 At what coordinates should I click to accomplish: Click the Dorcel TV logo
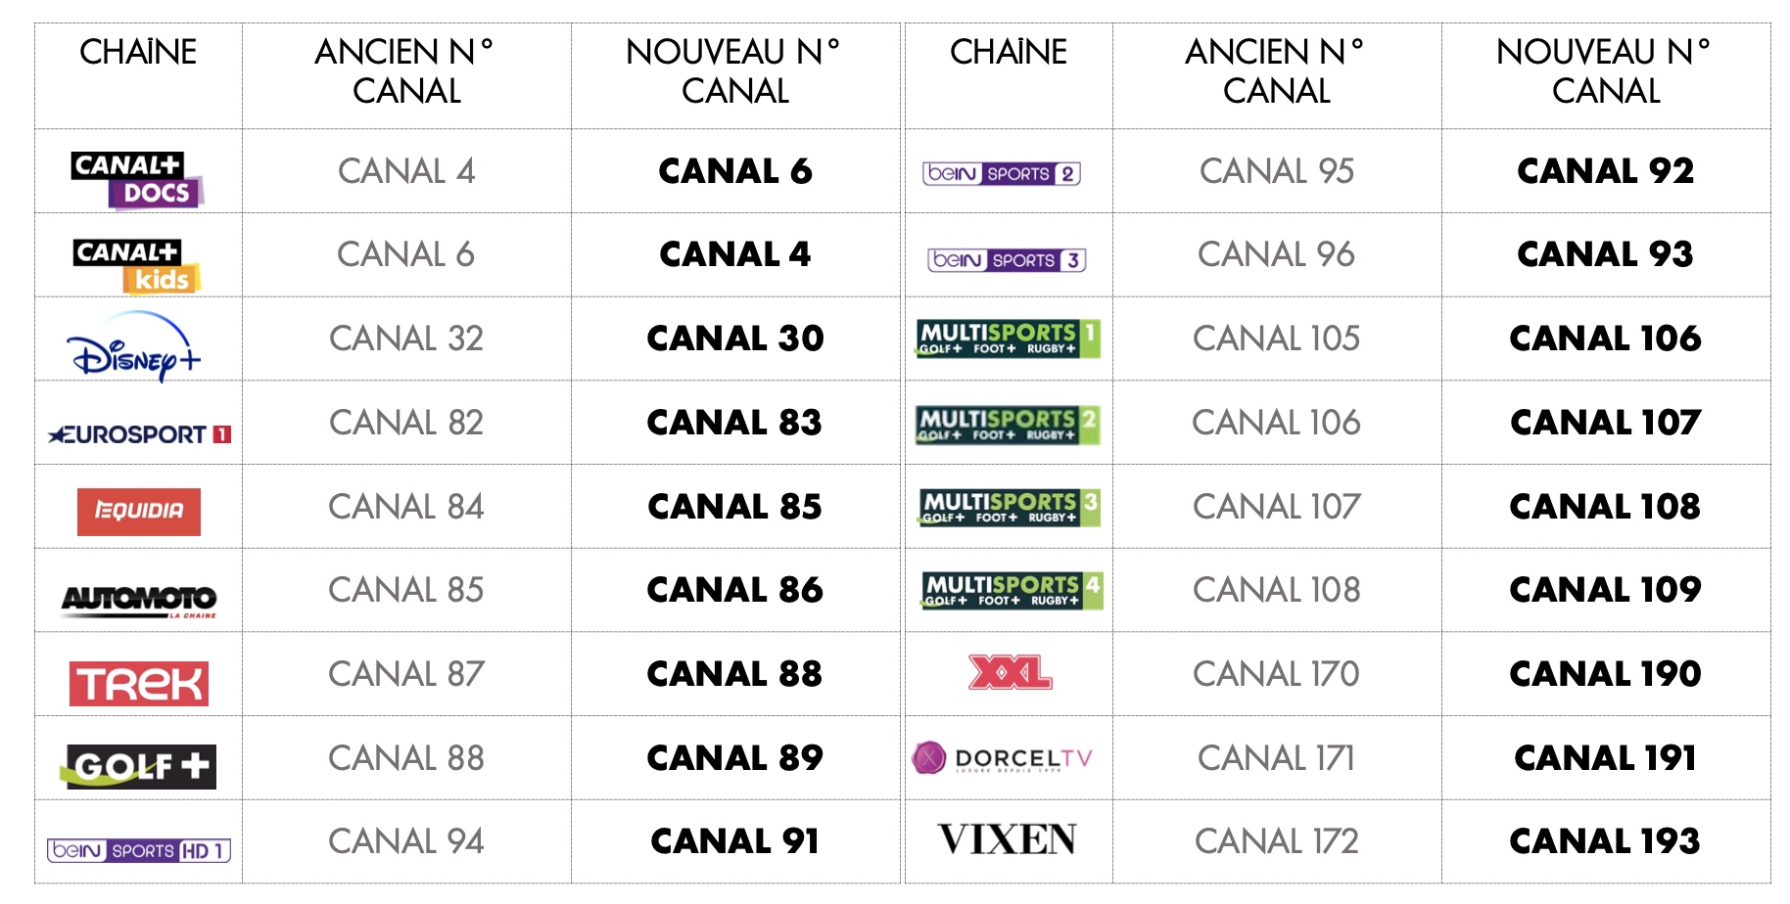pos(1002,758)
